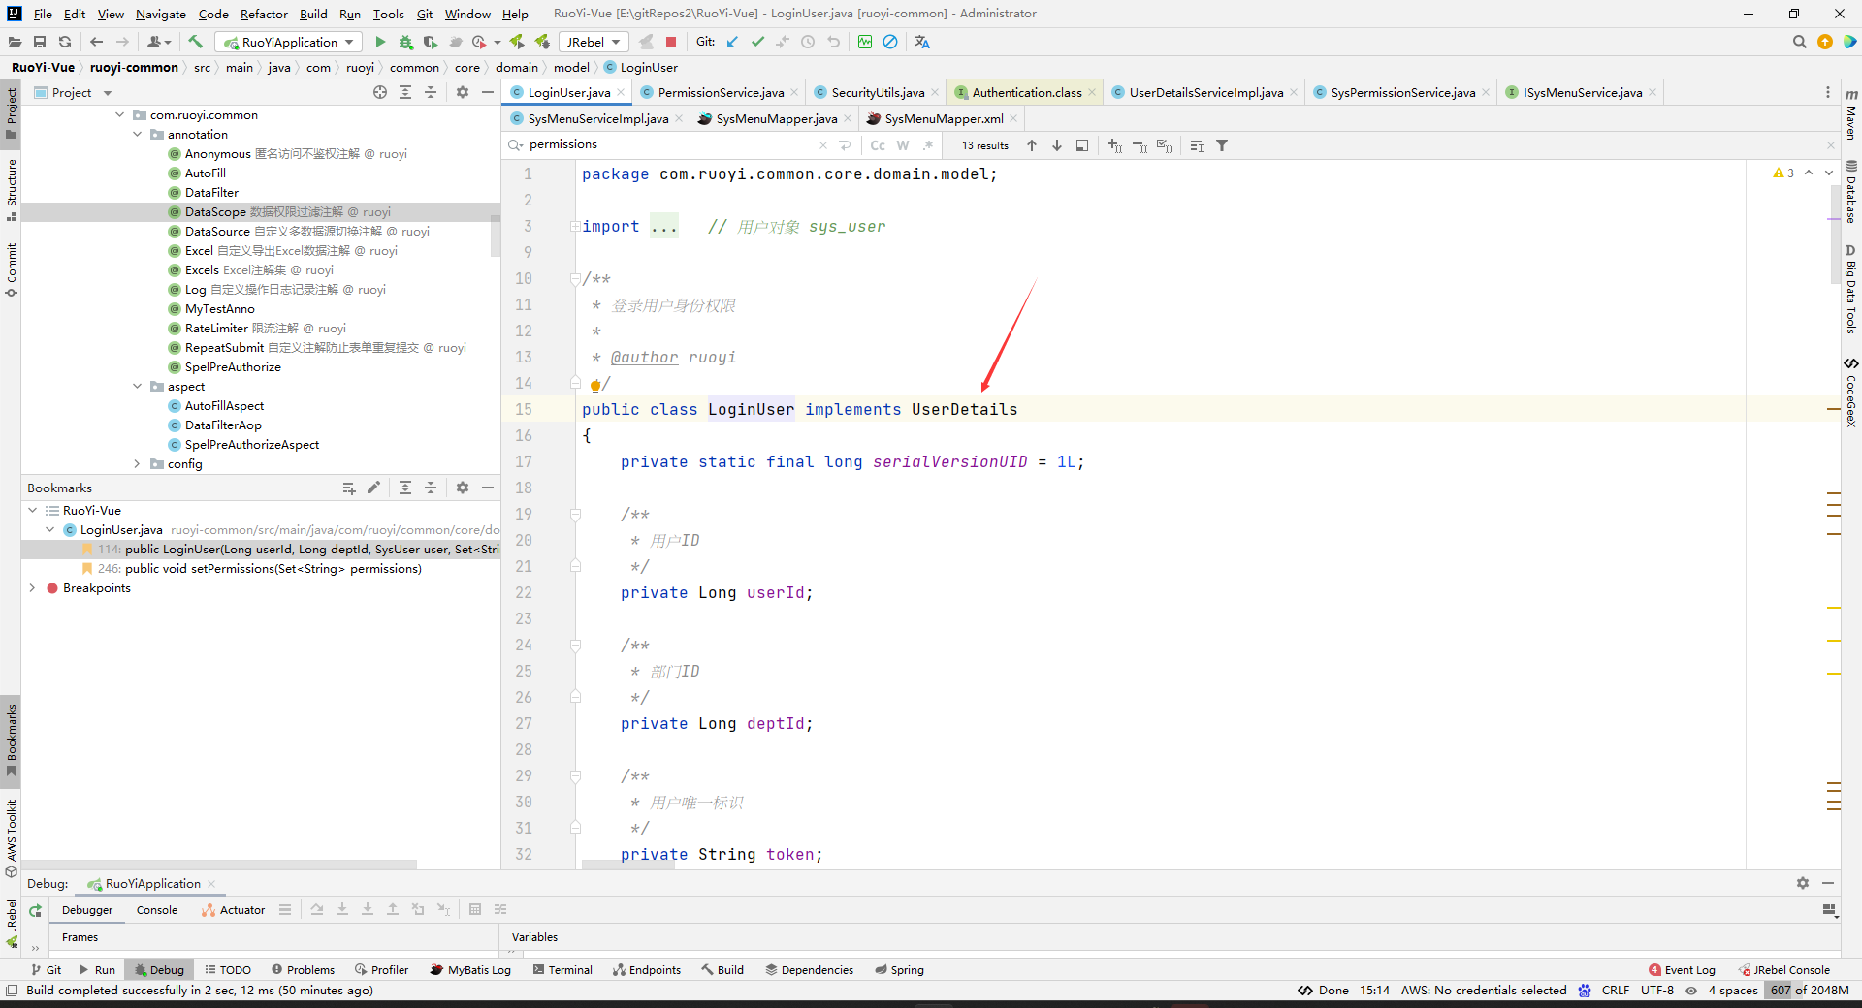Commit changes with the green checkmark
1862x1008 pixels.
point(757,42)
